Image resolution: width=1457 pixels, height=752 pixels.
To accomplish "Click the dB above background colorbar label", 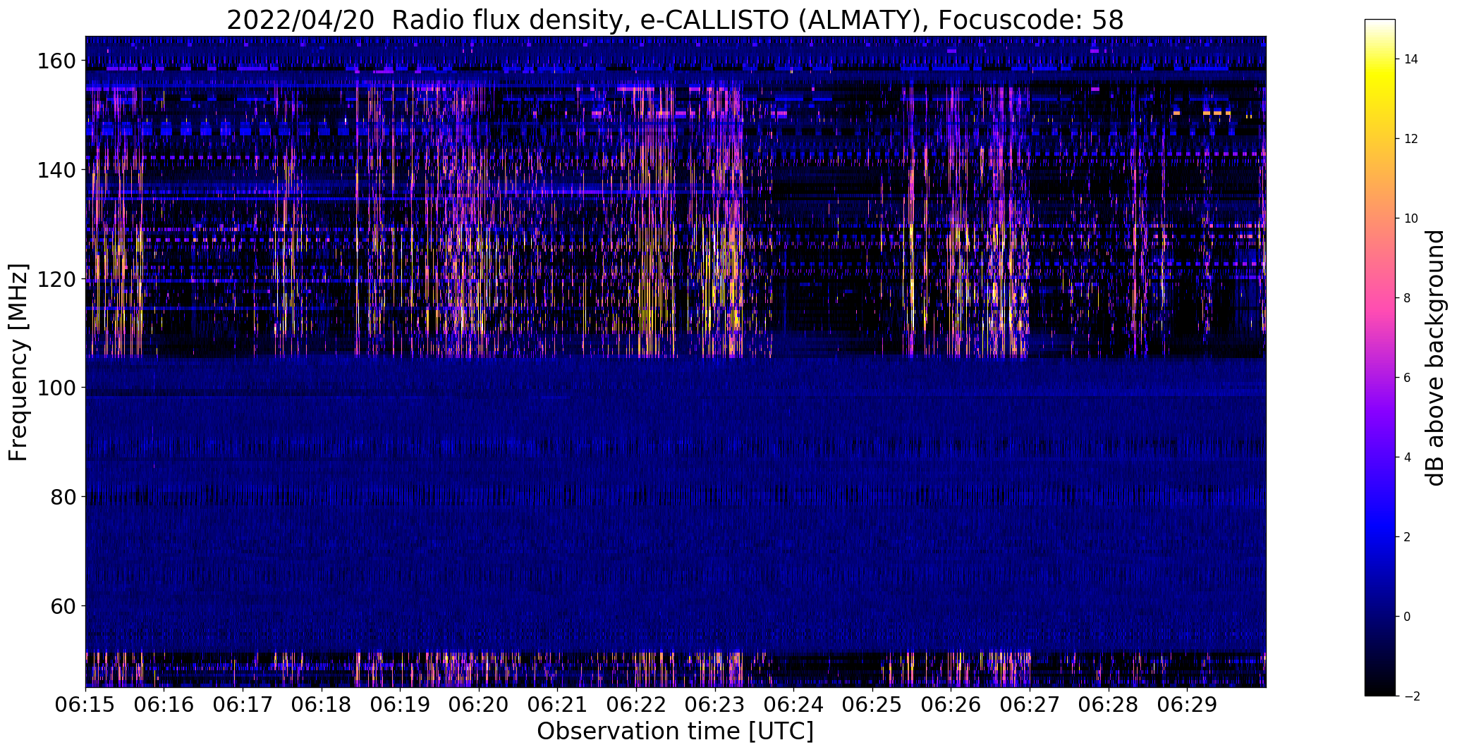I will coord(1436,358).
